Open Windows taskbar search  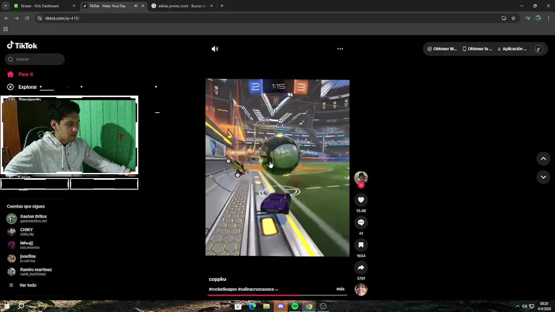point(21,306)
